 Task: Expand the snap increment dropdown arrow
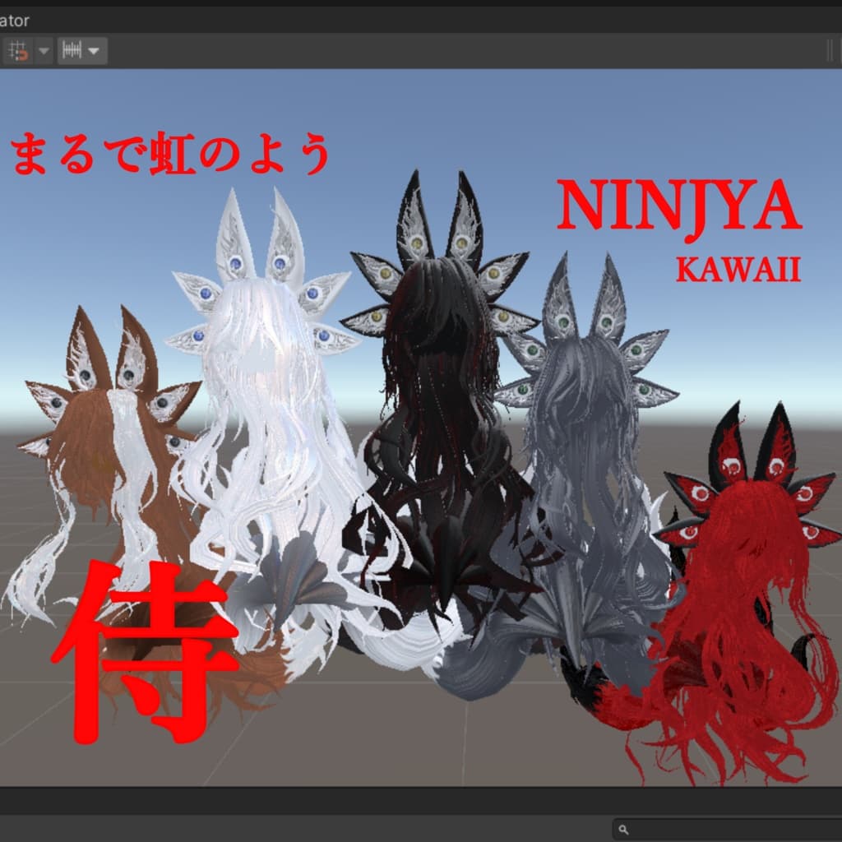pyautogui.click(x=95, y=51)
